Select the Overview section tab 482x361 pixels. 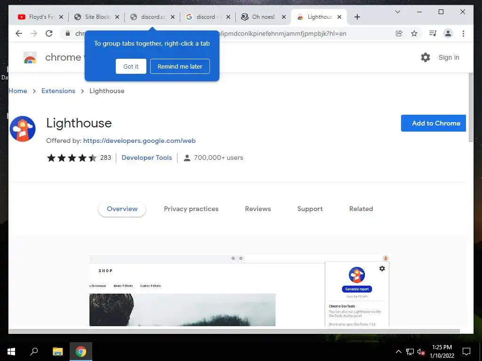pyautogui.click(x=122, y=209)
